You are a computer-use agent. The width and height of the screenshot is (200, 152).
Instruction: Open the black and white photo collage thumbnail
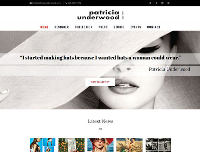click(x=158, y=145)
